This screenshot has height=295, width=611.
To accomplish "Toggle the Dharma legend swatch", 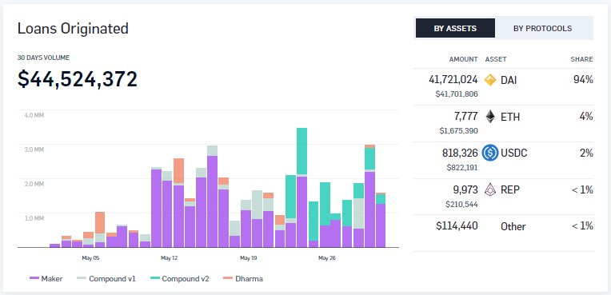I will (x=228, y=278).
